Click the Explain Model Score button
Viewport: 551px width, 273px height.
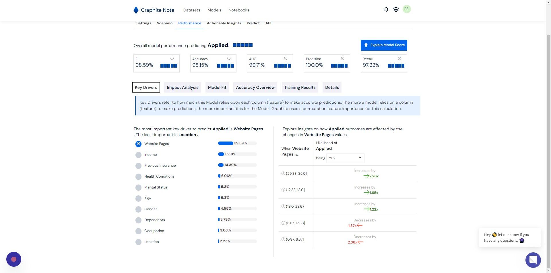tap(384, 45)
